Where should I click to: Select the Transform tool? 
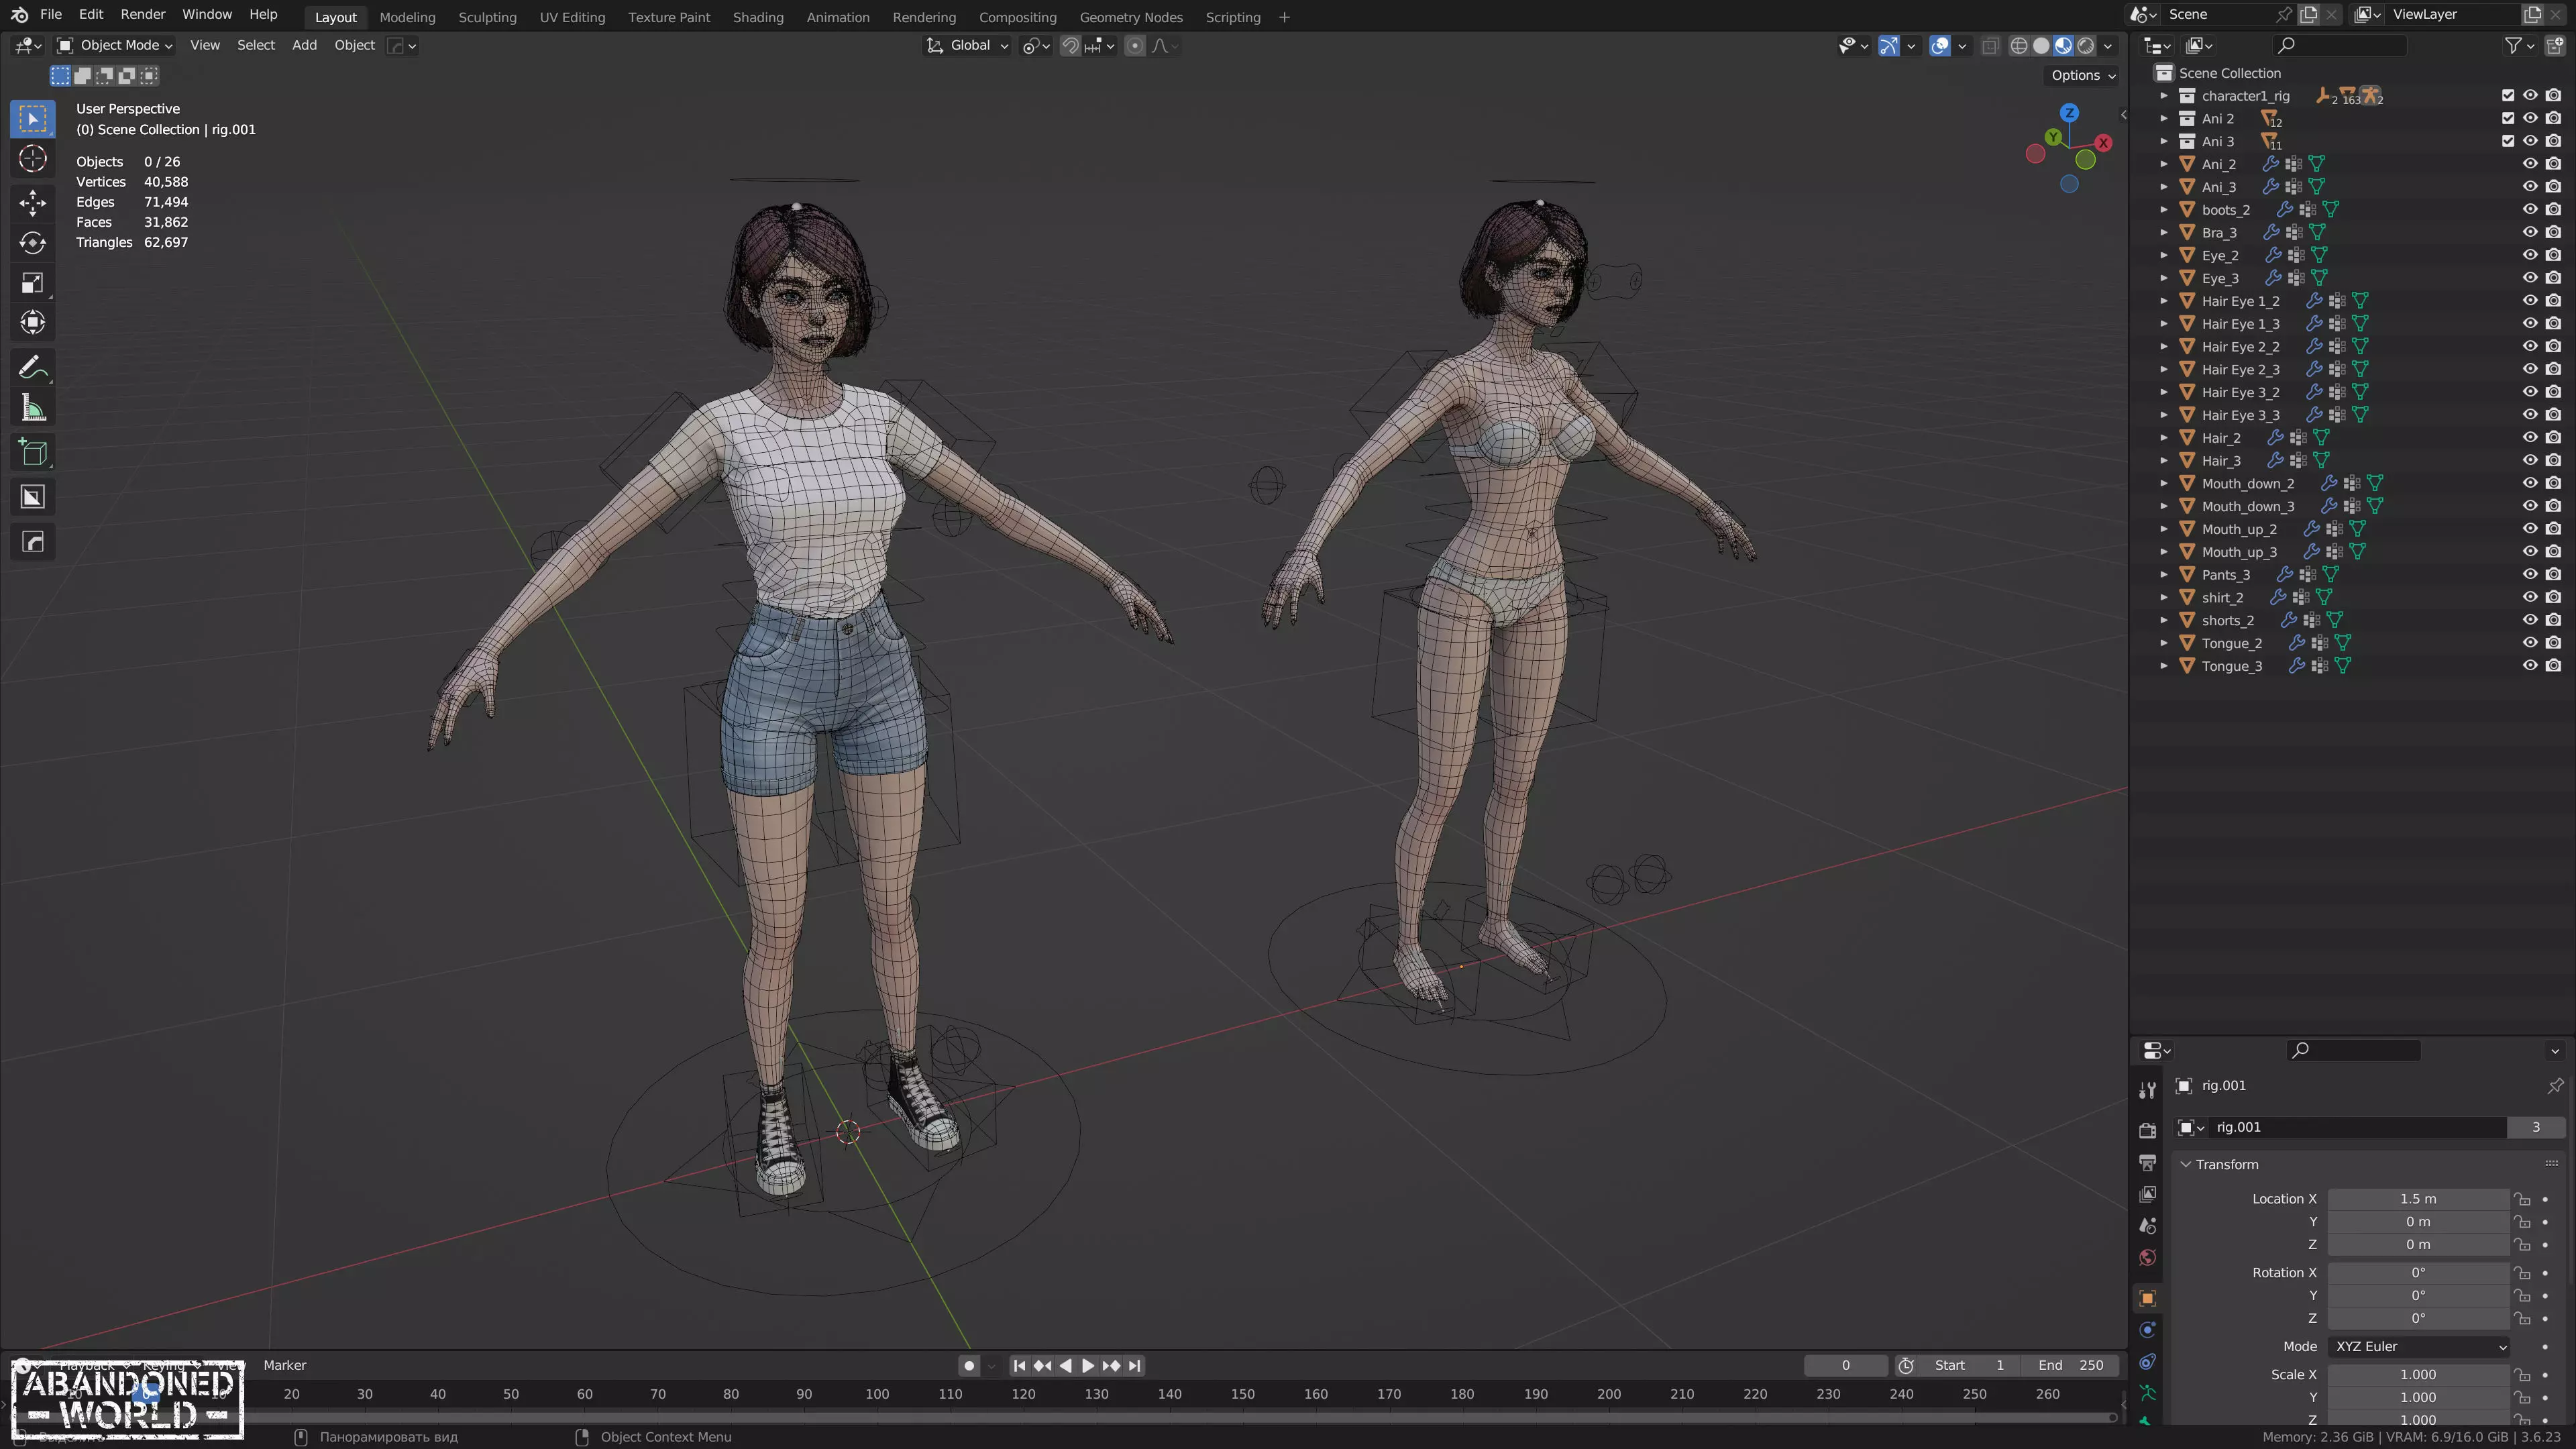33,323
